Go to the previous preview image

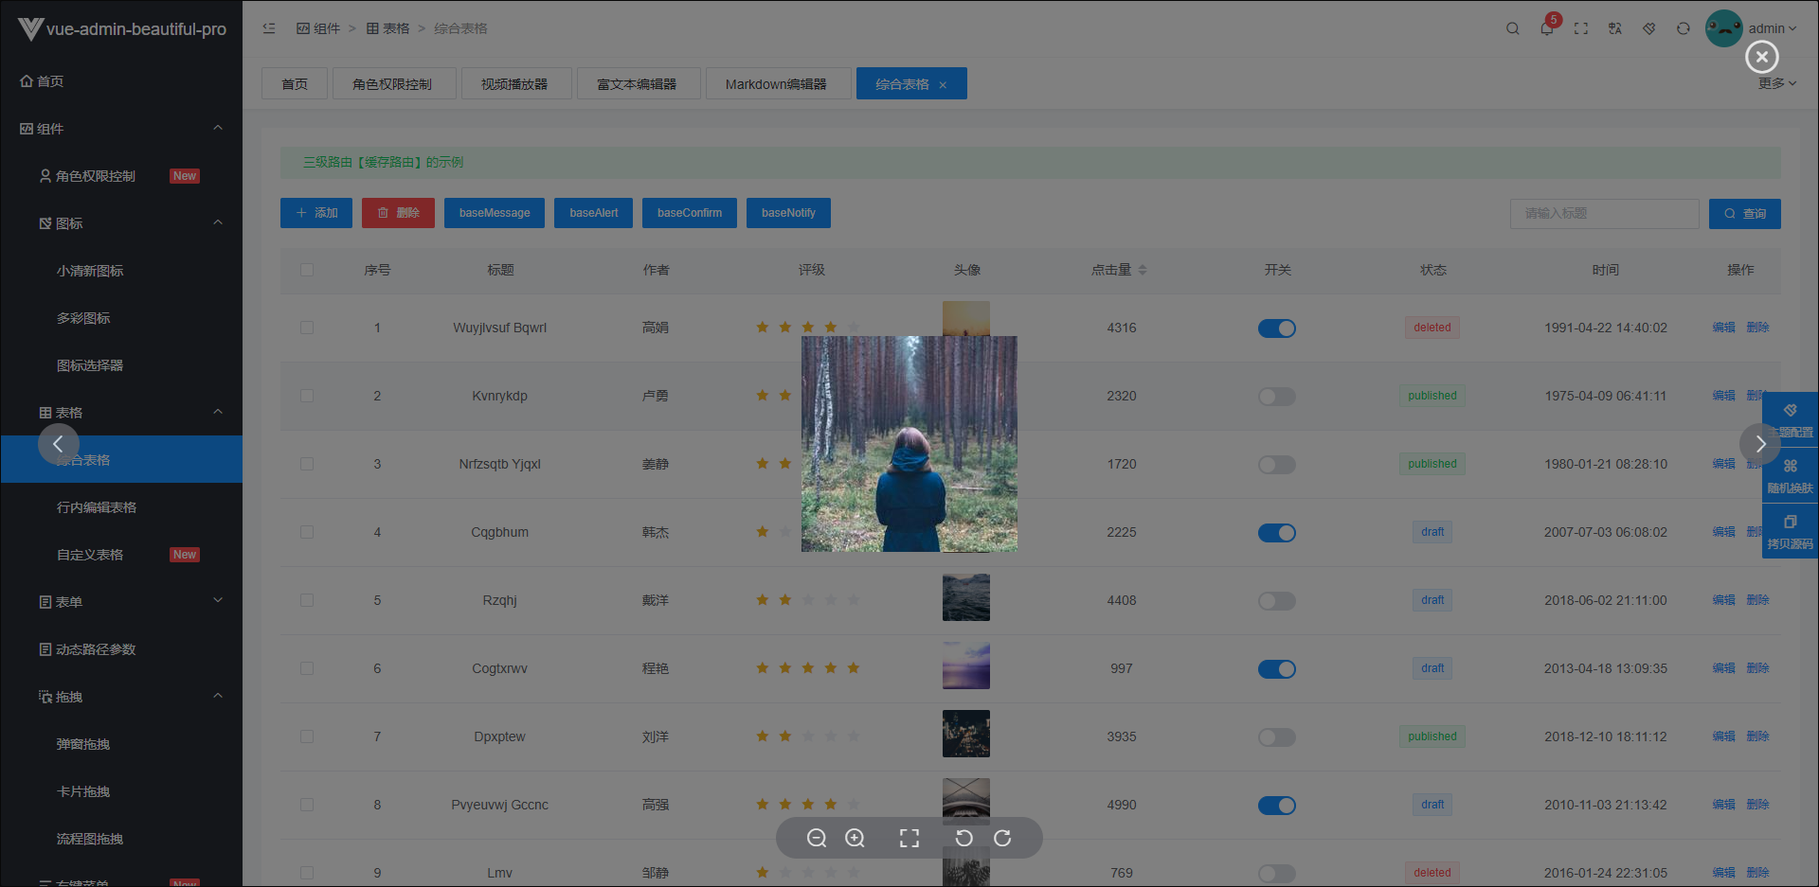point(58,443)
